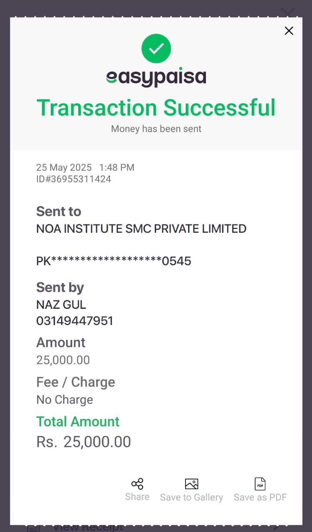This screenshot has width=312, height=532.
Task: Close the transaction receipt with the X
Action: tap(289, 31)
